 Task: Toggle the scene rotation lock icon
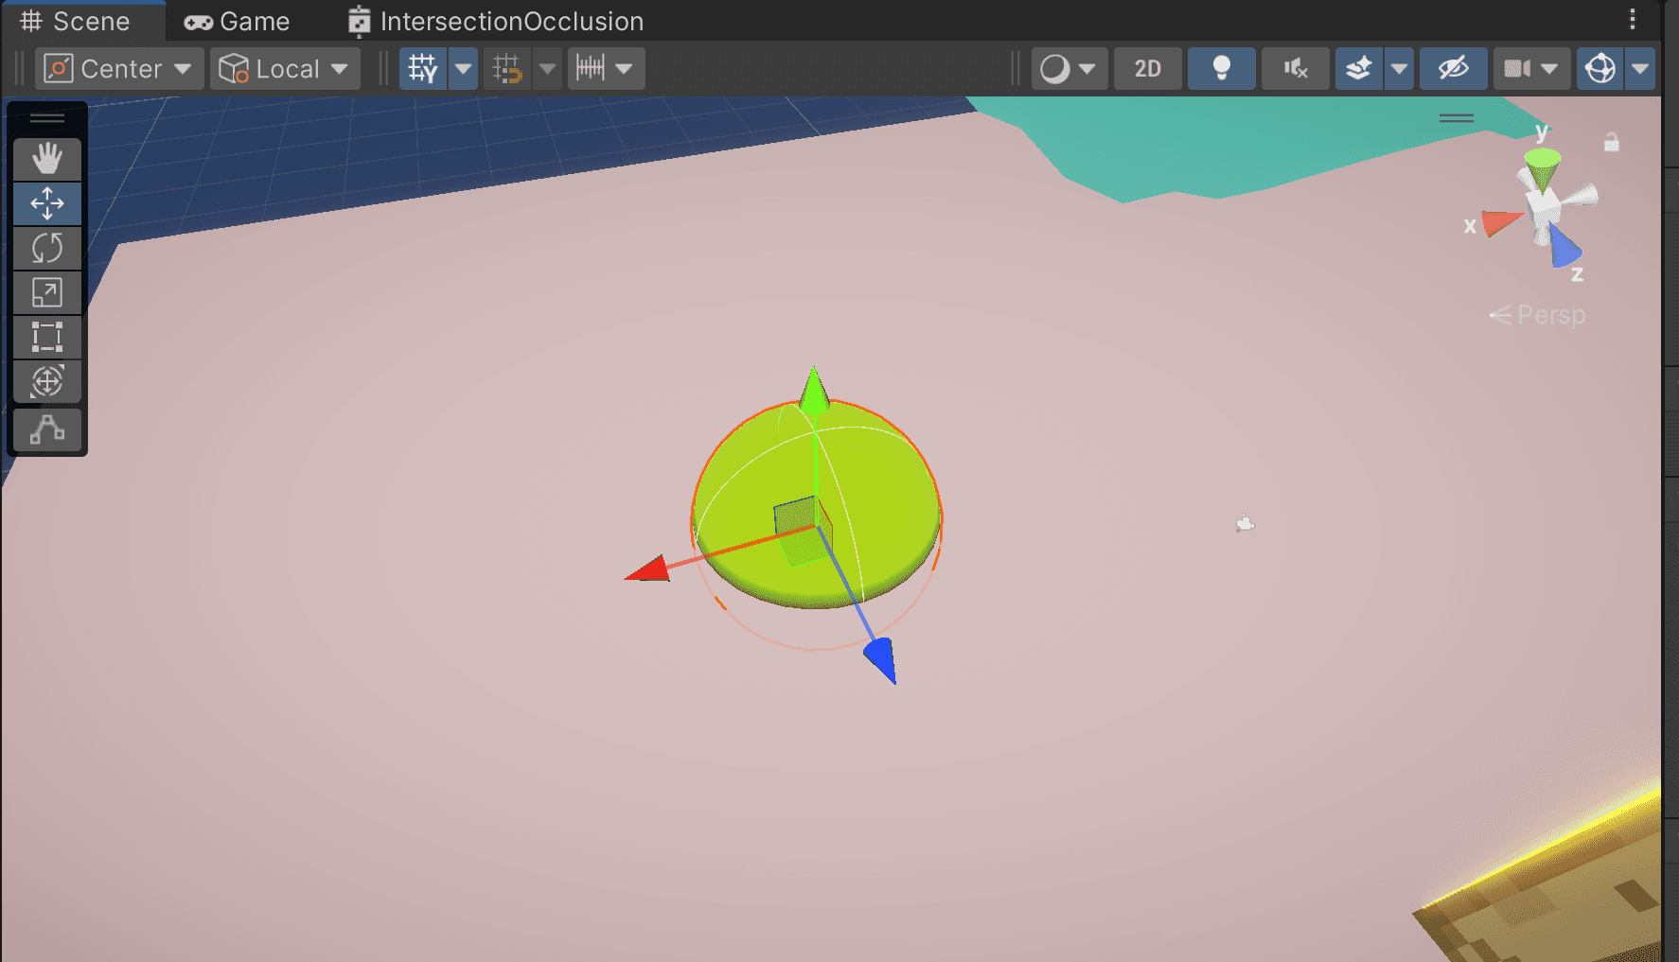[x=1612, y=143]
